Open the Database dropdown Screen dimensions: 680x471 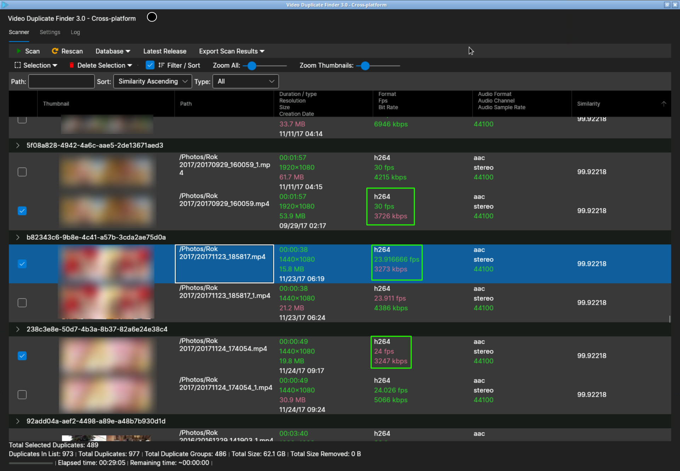(112, 51)
